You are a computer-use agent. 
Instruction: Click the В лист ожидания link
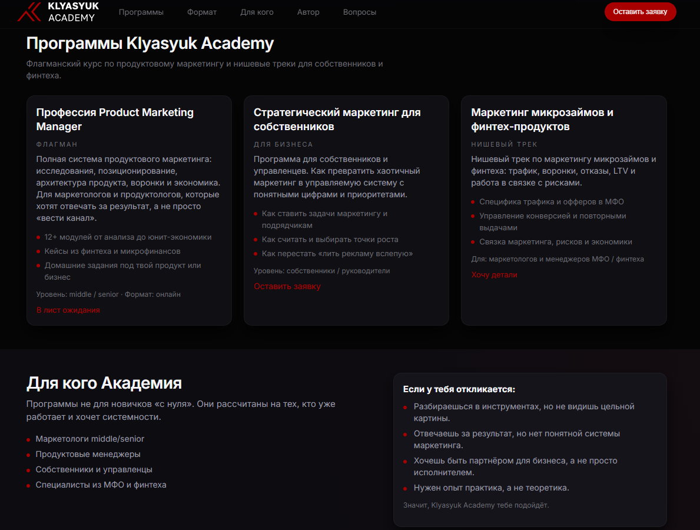(x=68, y=310)
